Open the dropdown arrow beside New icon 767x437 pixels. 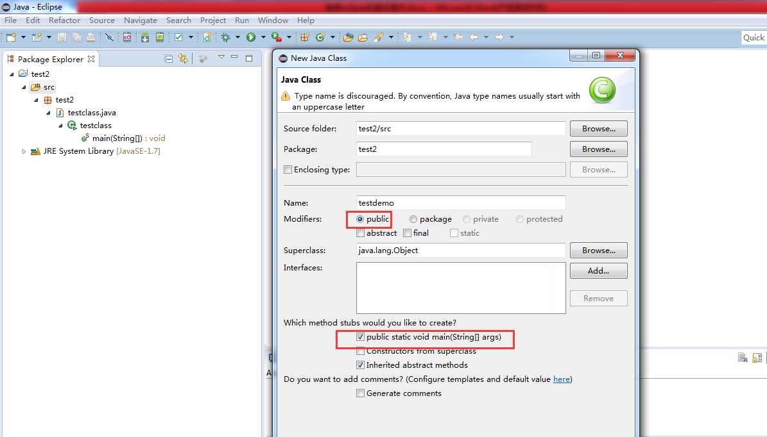[x=23, y=37]
